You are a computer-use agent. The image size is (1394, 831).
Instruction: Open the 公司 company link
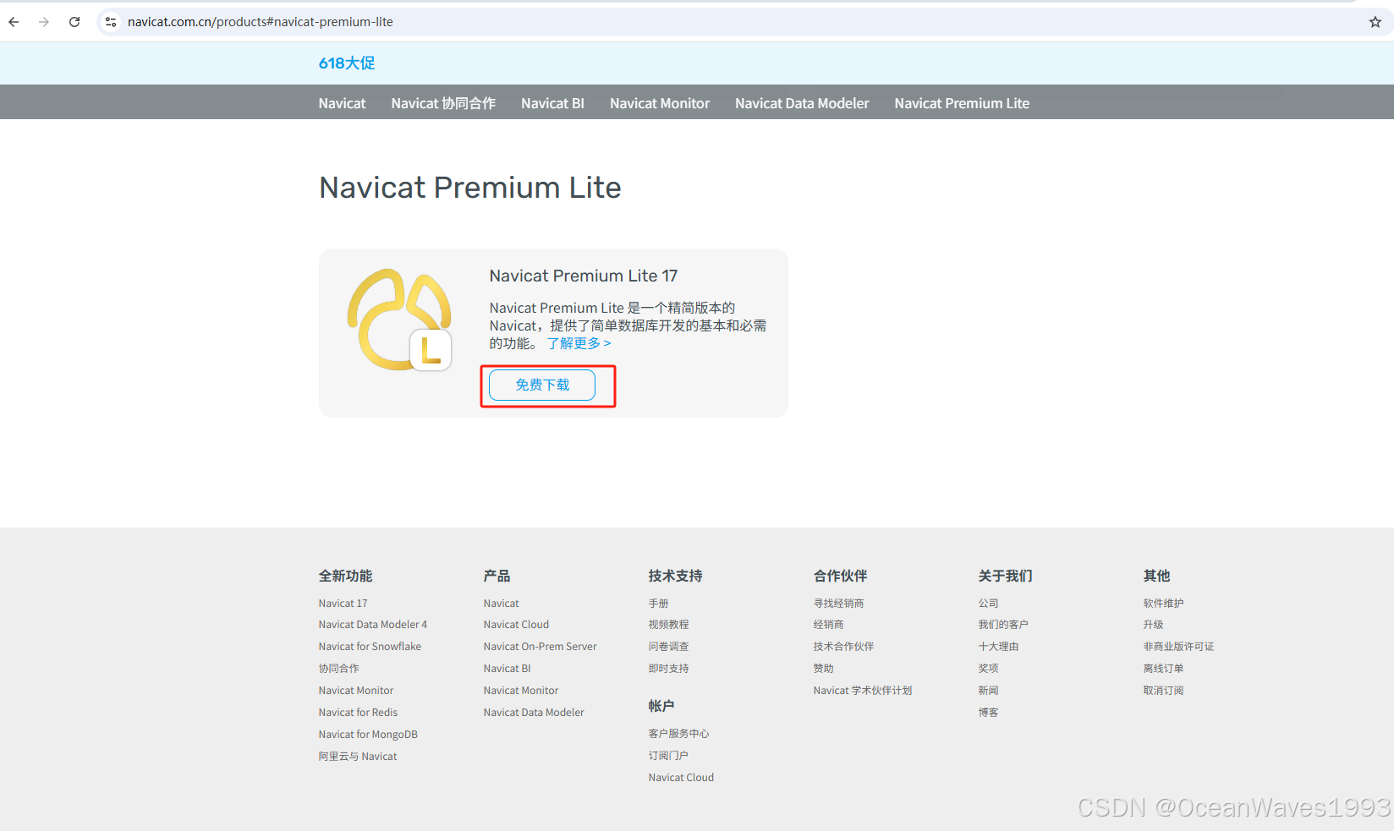tap(988, 603)
